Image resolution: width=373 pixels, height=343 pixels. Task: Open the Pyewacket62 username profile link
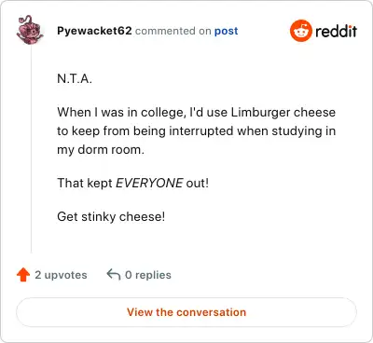pyautogui.click(x=94, y=31)
